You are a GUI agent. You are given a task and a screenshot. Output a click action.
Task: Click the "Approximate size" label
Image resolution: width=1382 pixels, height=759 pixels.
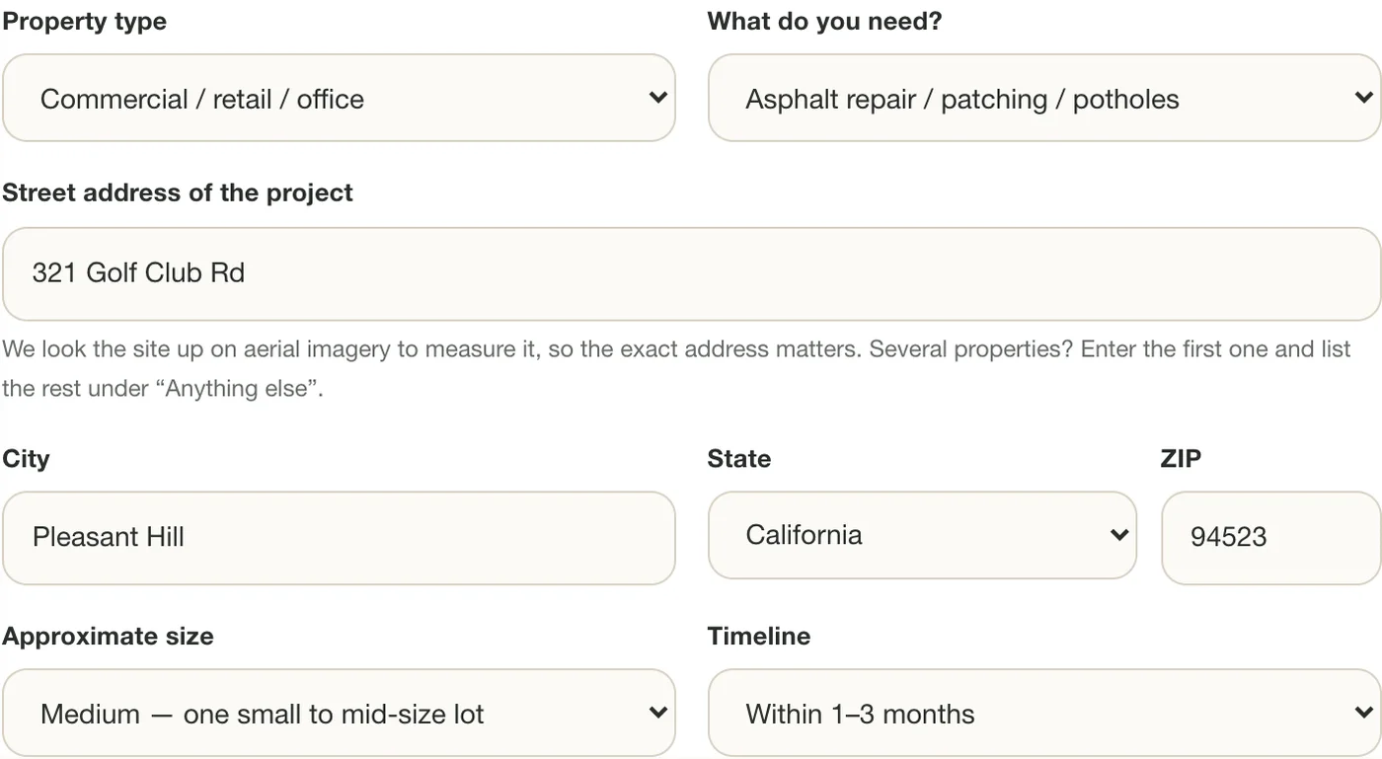(108, 637)
